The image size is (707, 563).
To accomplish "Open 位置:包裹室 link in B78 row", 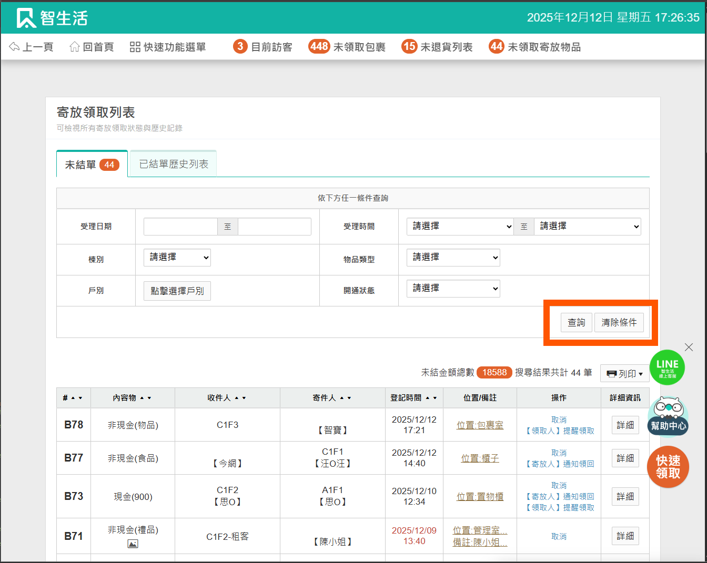I will pos(480,425).
